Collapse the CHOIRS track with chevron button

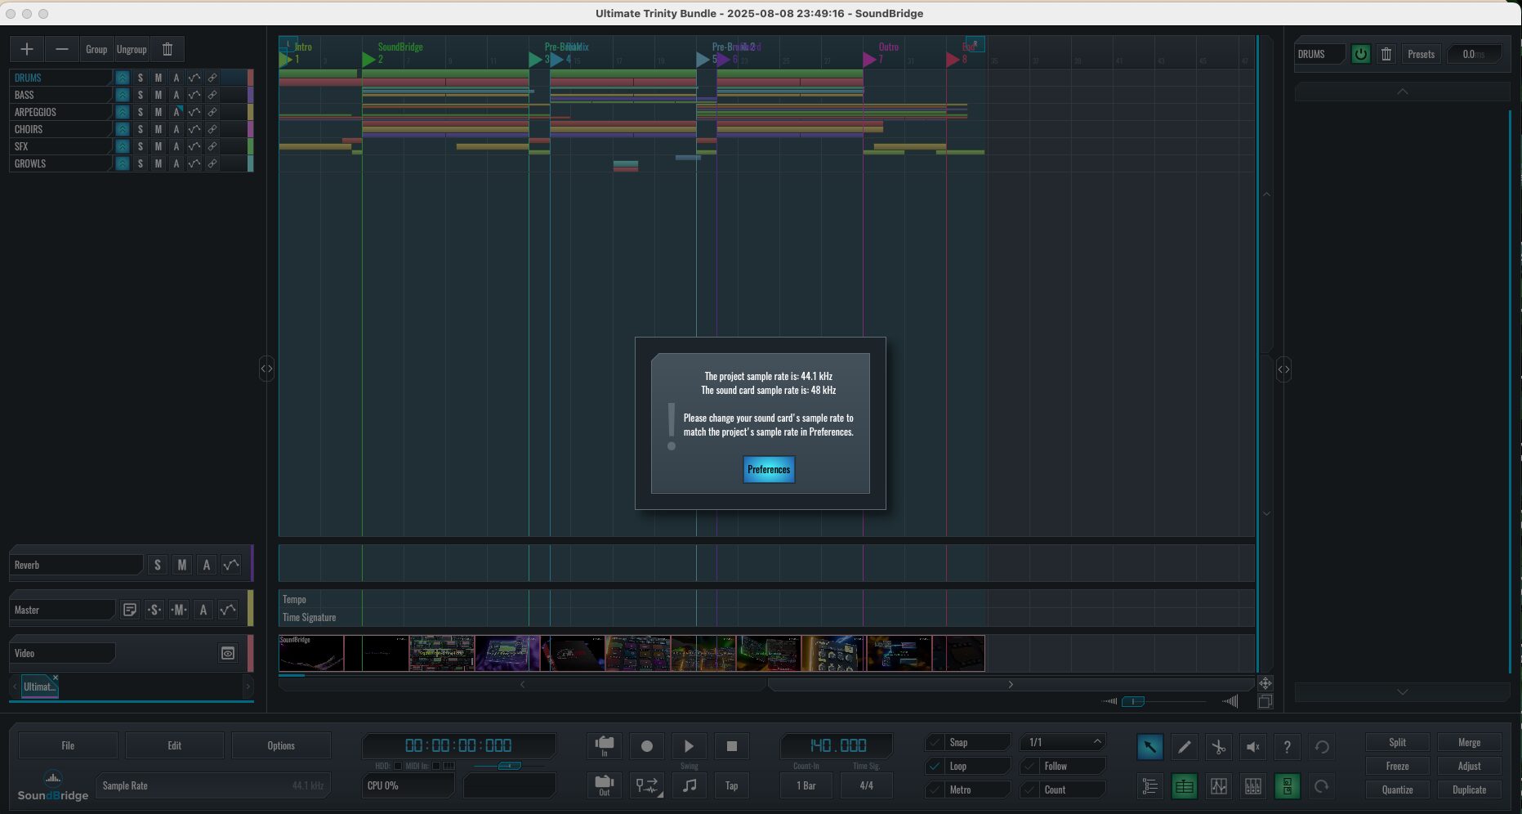(122, 129)
